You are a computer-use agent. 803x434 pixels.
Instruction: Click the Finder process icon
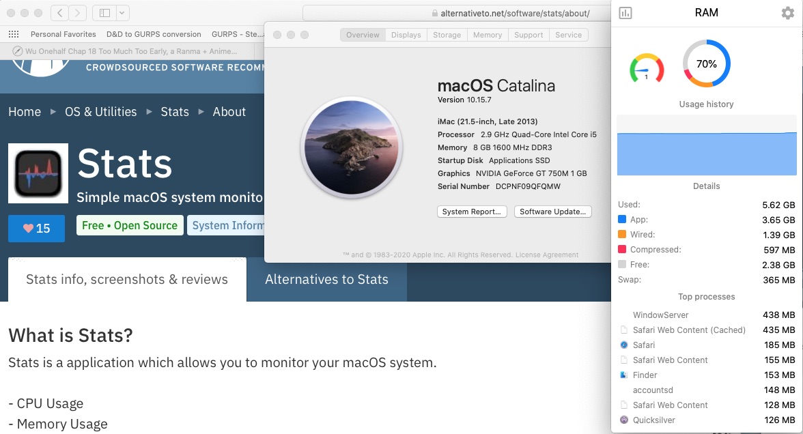coord(624,375)
